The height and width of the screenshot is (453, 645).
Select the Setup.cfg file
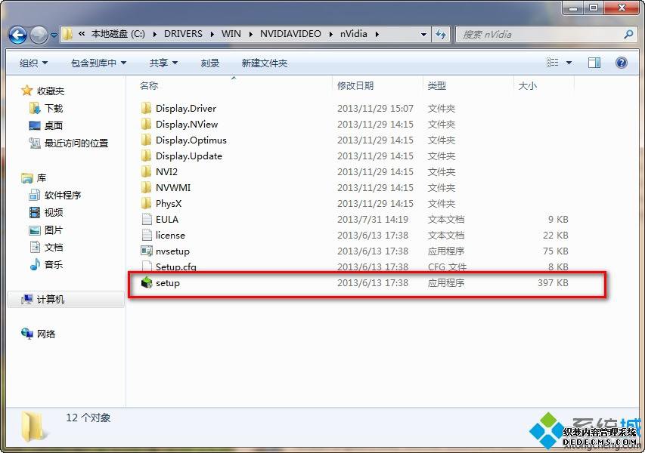coord(175,267)
